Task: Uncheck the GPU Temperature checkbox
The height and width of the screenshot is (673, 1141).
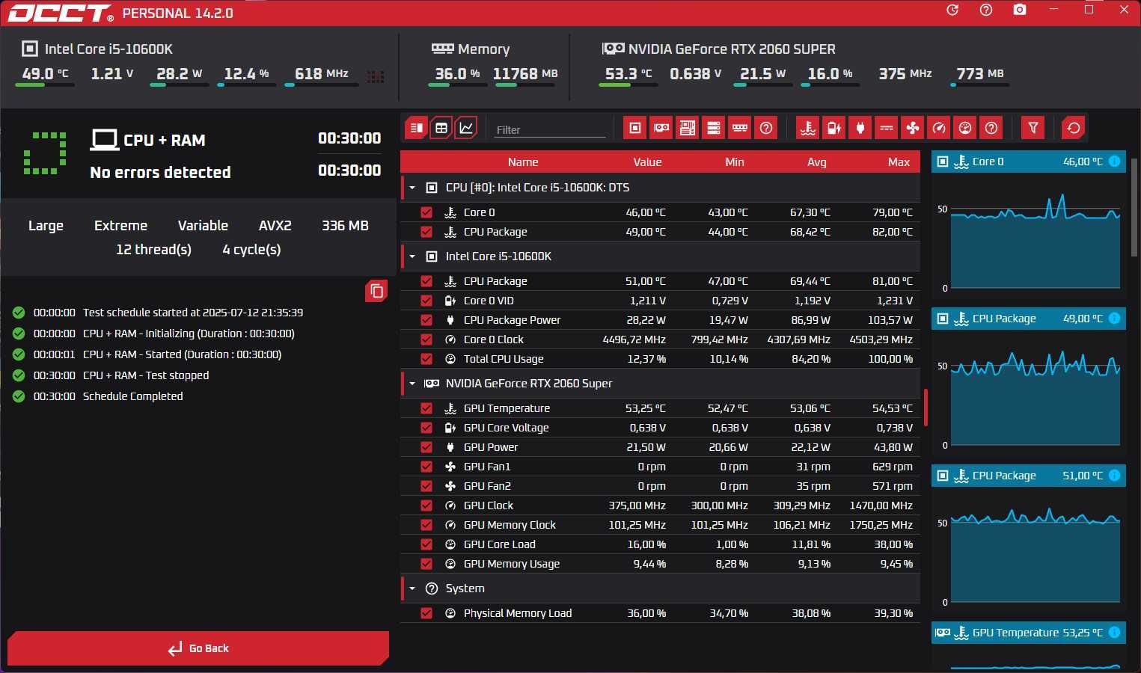Action: [x=426, y=408]
